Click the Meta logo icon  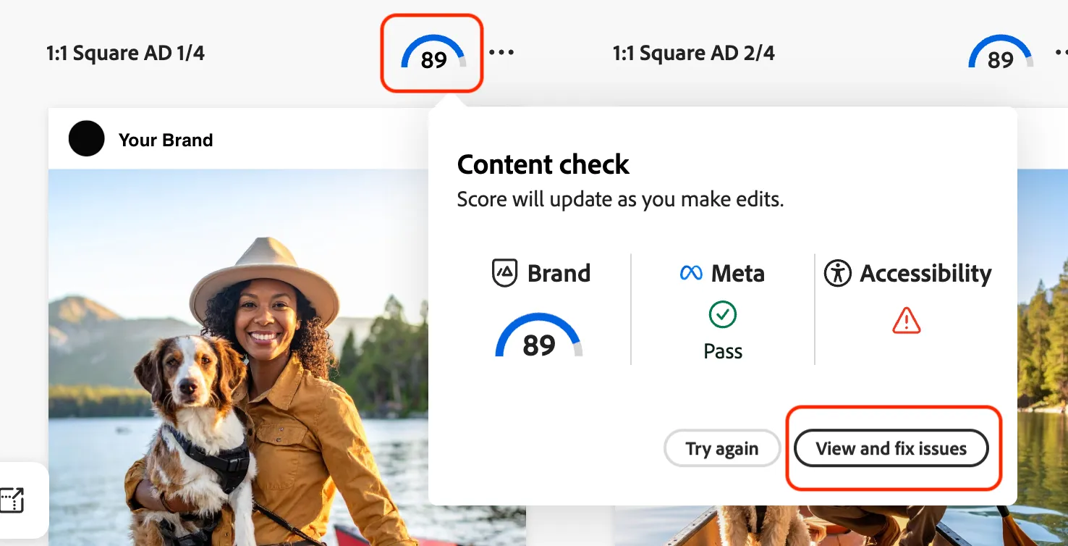691,273
